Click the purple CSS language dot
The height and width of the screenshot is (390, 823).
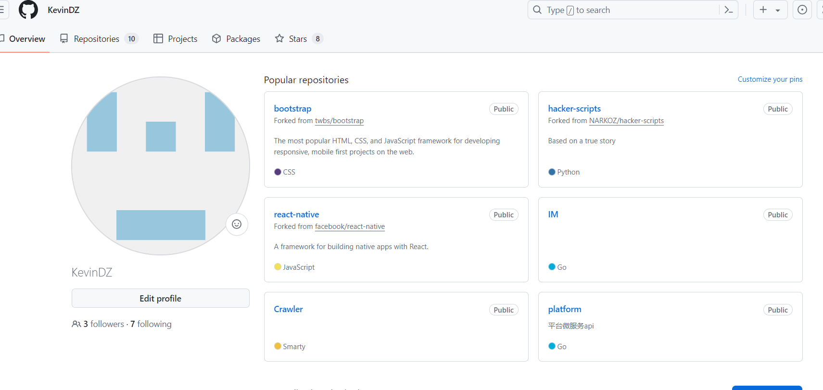[278, 172]
